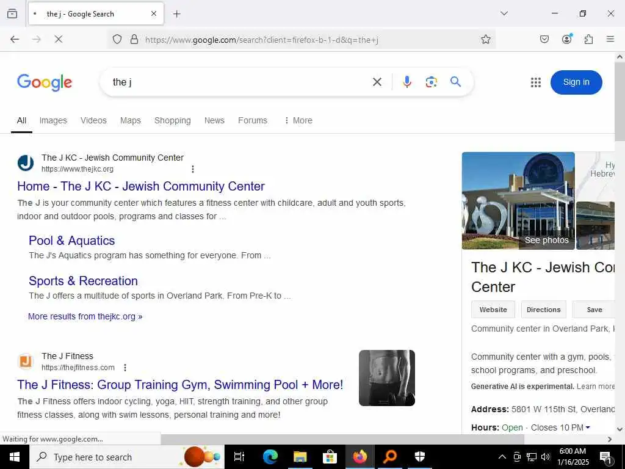Open the Firefox hamburger menu
Image resolution: width=625 pixels, height=469 pixels.
(x=610, y=39)
